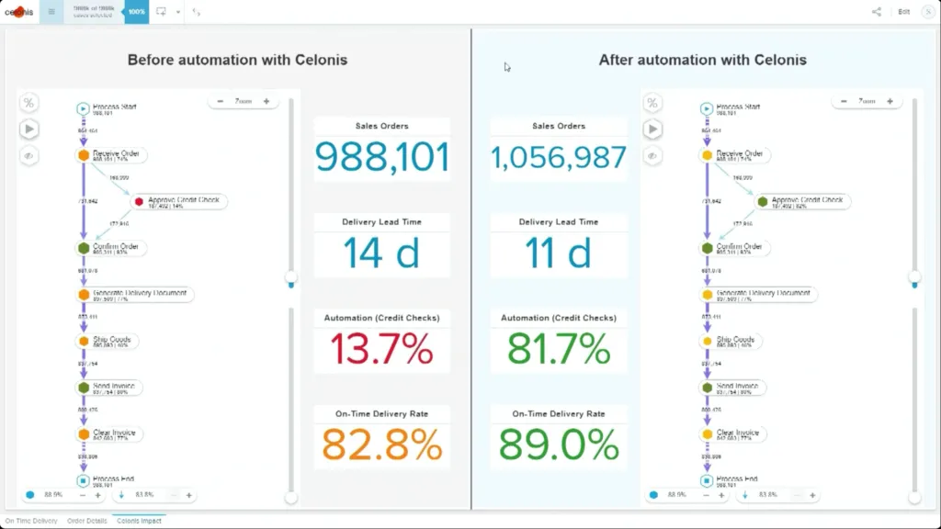The height and width of the screenshot is (529, 941).
Task: Click connections arrow icon in Before explorer
Action: coord(121,495)
